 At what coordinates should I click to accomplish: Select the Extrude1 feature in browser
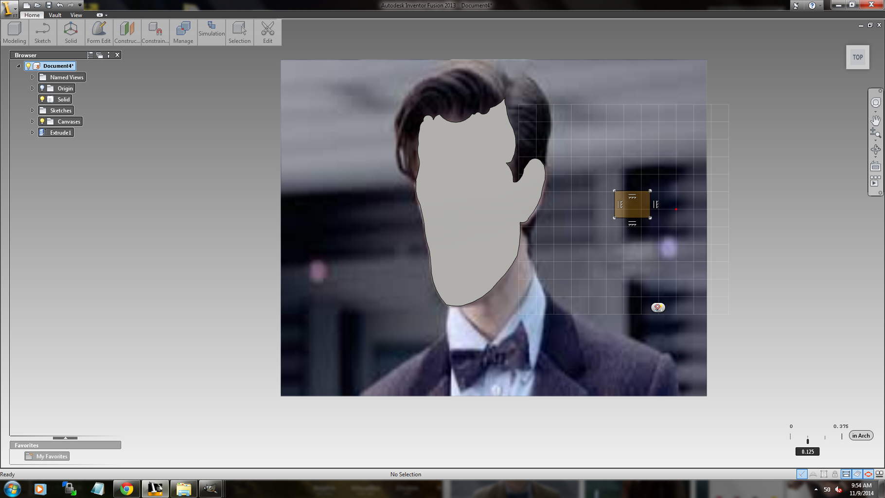tap(56, 133)
